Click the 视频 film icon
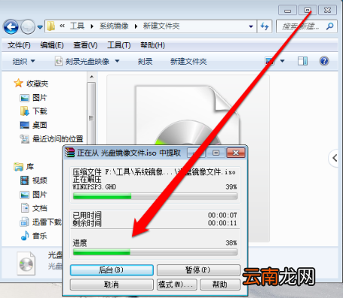Image resolution: width=343 pixels, height=298 pixels. (x=25, y=181)
